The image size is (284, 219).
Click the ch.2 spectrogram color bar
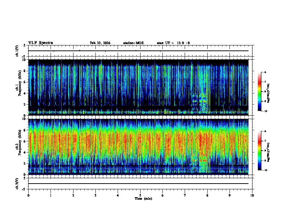pos(260,151)
